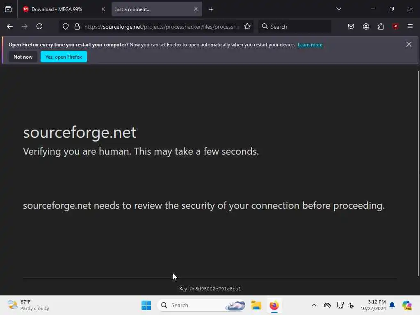
Task: Open notifications bell icon
Action: 392,305
